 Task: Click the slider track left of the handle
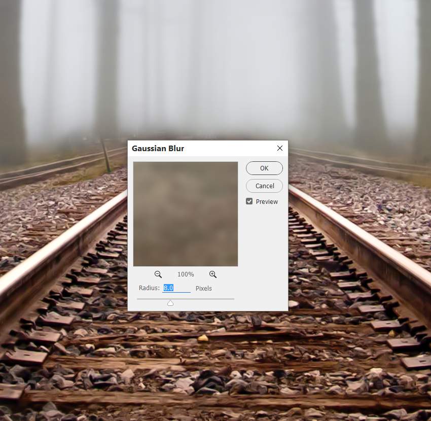click(150, 299)
